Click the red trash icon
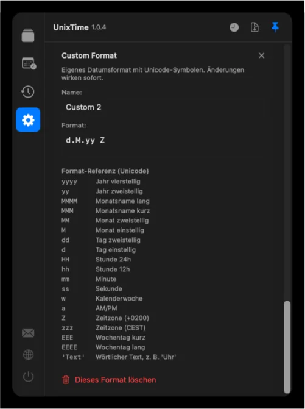This screenshot has height=409, width=305. (x=66, y=380)
